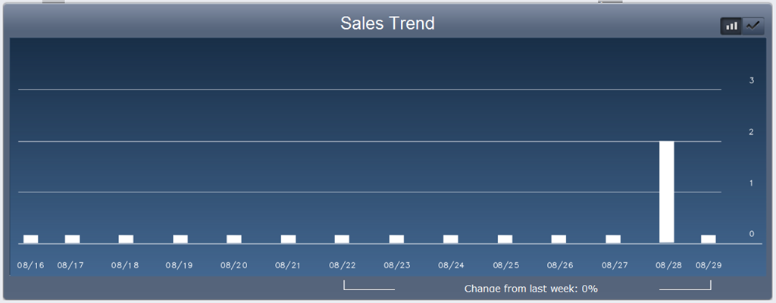Click the tall 08/28 sales bar
Screen dimensions: 776x303
click(x=667, y=192)
